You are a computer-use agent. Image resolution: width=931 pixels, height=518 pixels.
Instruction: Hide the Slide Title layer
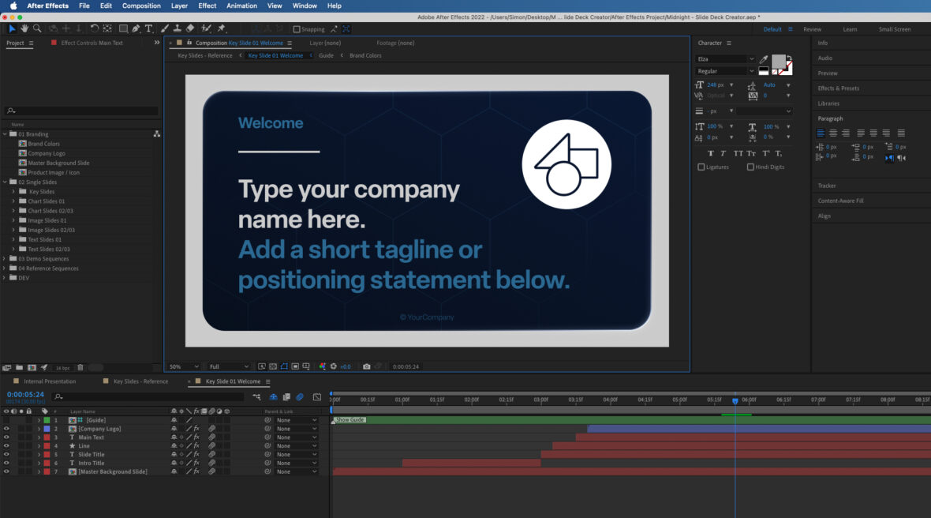click(x=6, y=455)
